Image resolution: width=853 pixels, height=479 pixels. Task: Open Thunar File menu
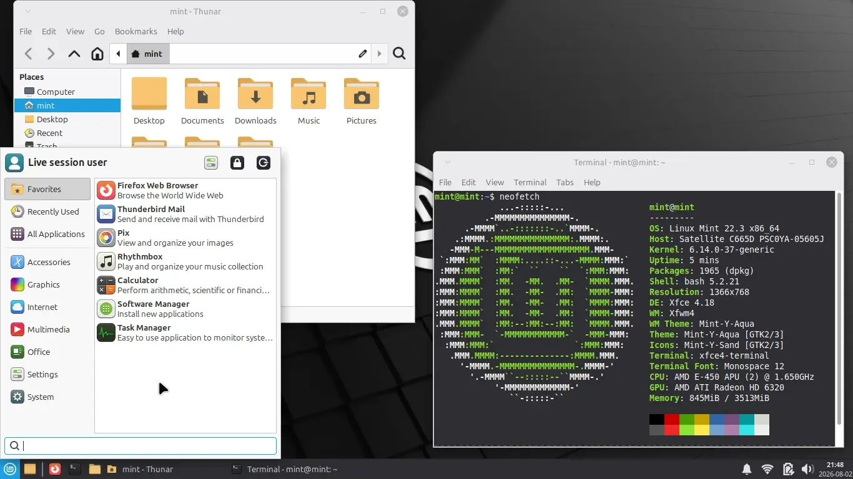26,31
